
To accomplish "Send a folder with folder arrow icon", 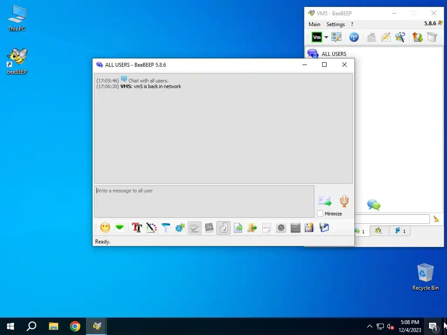I will pyautogui.click(x=252, y=228).
